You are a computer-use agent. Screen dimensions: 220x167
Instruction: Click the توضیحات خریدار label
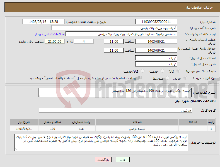tap(202, 143)
